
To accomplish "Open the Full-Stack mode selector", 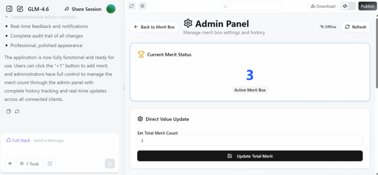I will [x=18, y=140].
